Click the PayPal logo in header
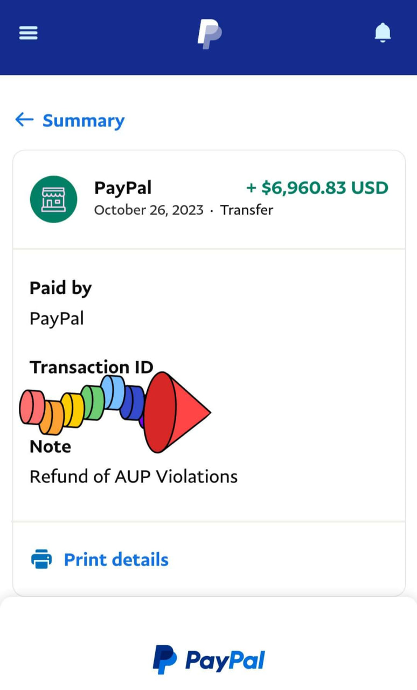The image size is (417, 690). [209, 33]
